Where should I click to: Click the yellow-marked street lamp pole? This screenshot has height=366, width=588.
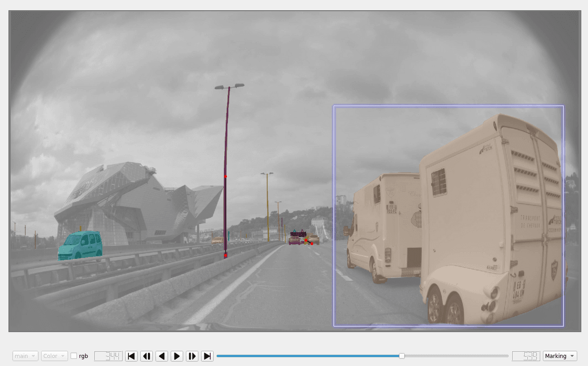268,206
